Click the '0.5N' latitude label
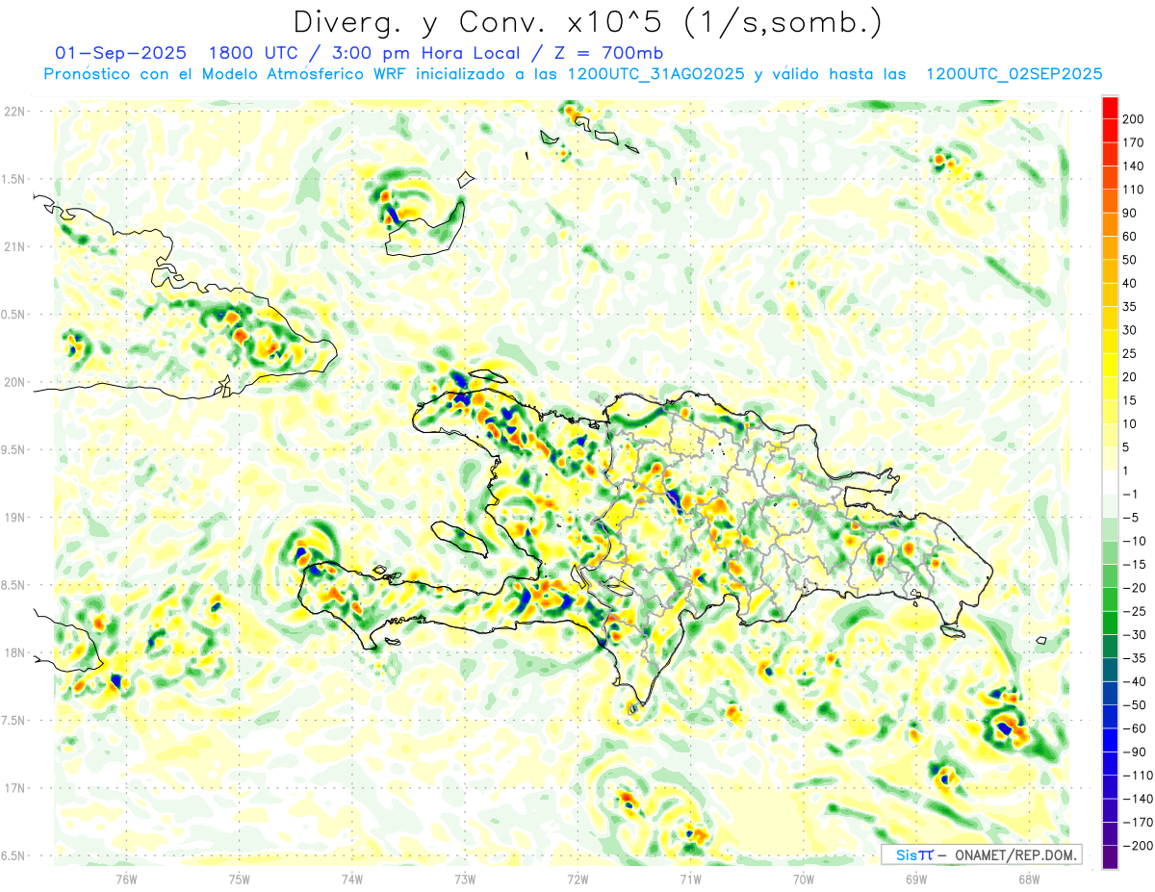Screen dimensions: 1155x892 [x=14, y=315]
